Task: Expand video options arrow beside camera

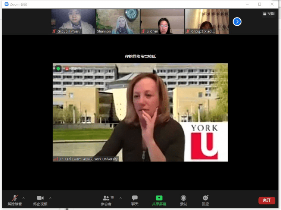Action: coord(50,198)
